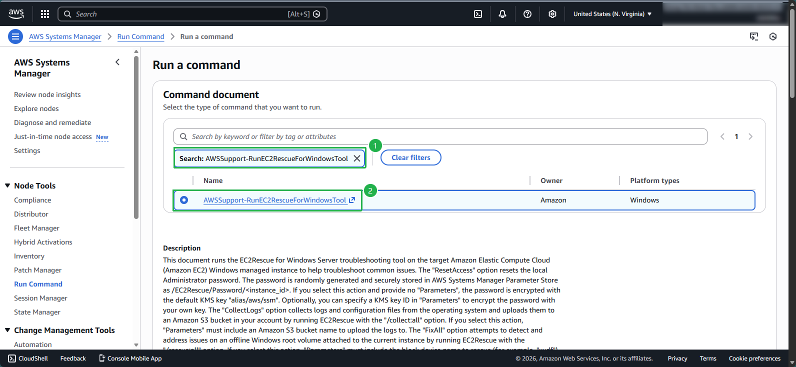
Task: Open Feedback in the footer
Action: (73, 358)
